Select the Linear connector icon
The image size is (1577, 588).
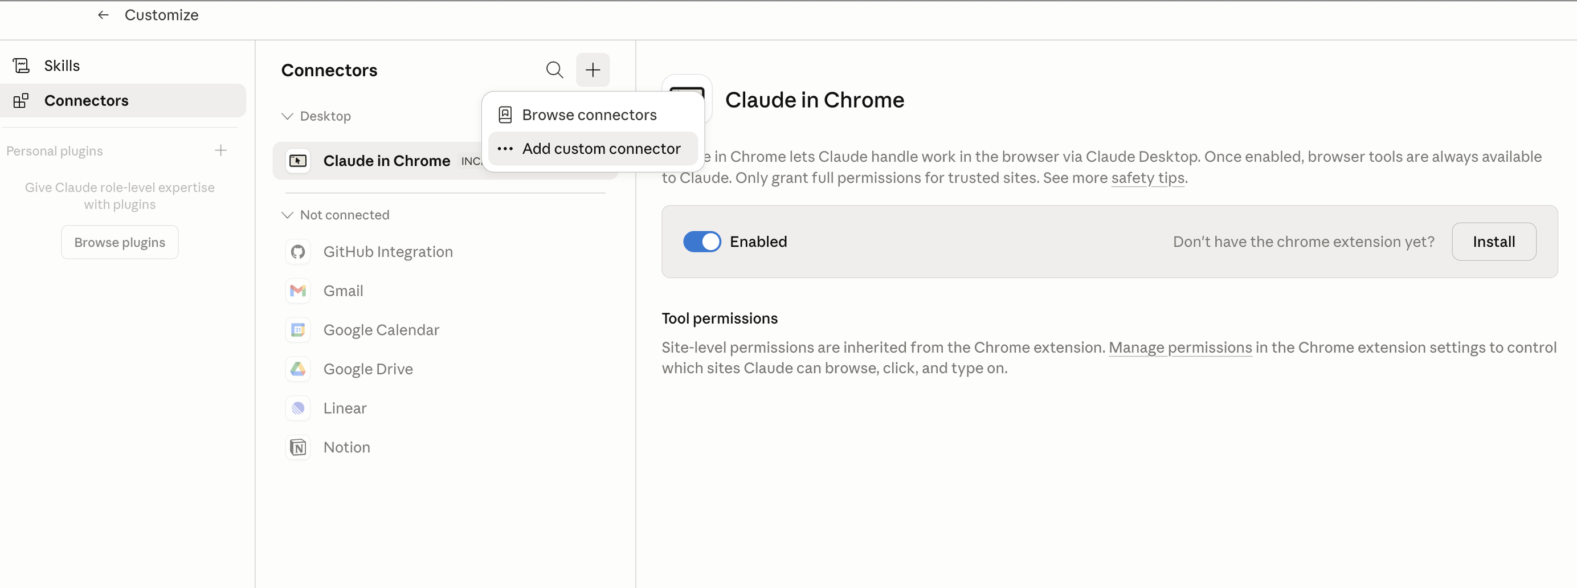[298, 409]
